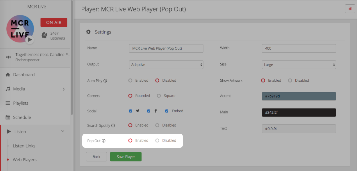Click the Accent color field
The height and width of the screenshot is (171, 357).
click(299, 96)
